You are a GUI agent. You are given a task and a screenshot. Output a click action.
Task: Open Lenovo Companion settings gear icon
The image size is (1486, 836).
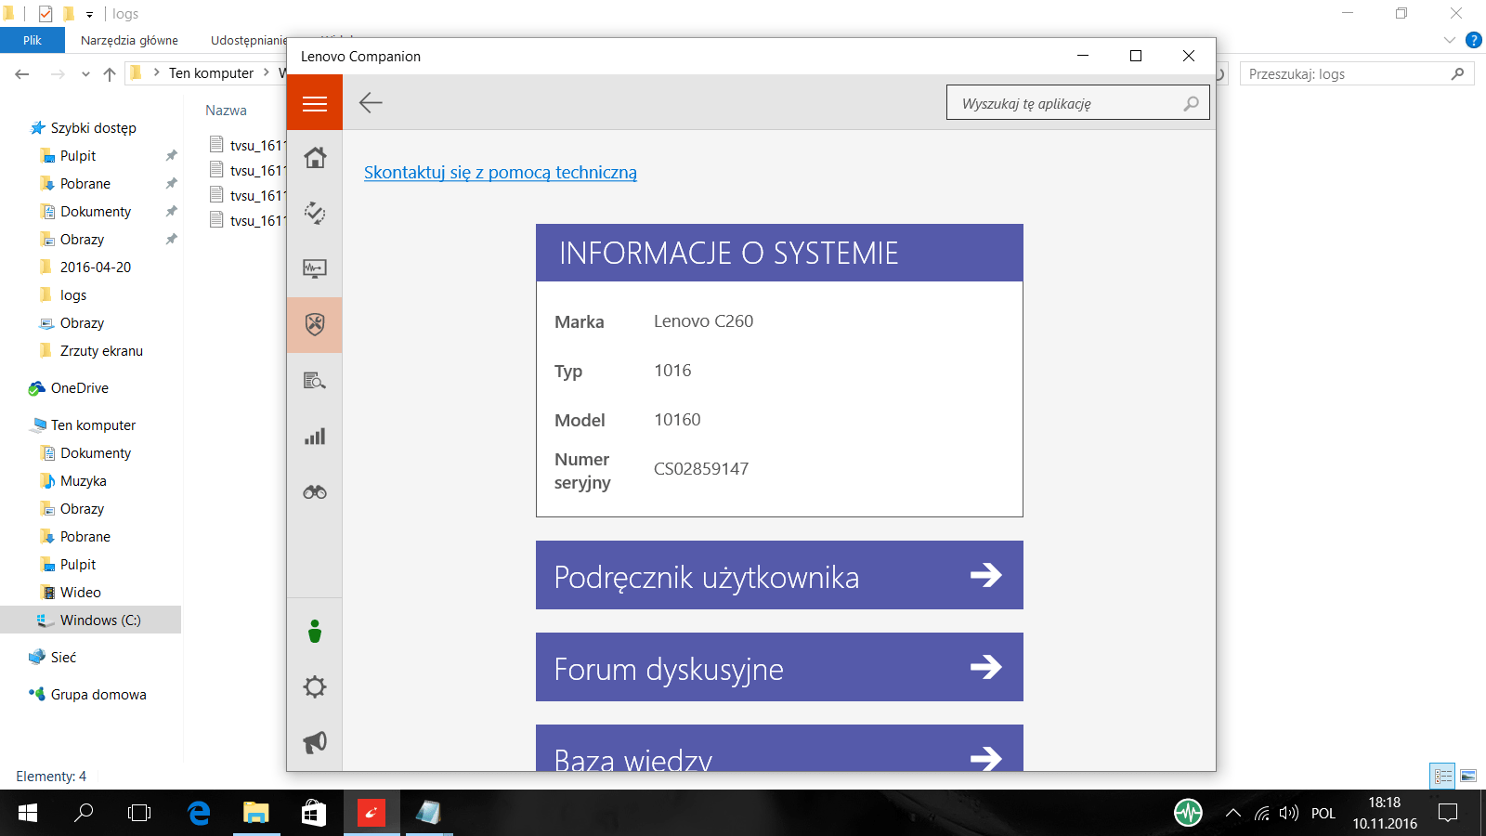pyautogui.click(x=315, y=686)
